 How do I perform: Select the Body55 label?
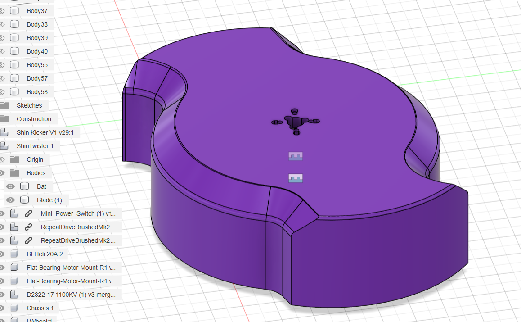point(37,64)
